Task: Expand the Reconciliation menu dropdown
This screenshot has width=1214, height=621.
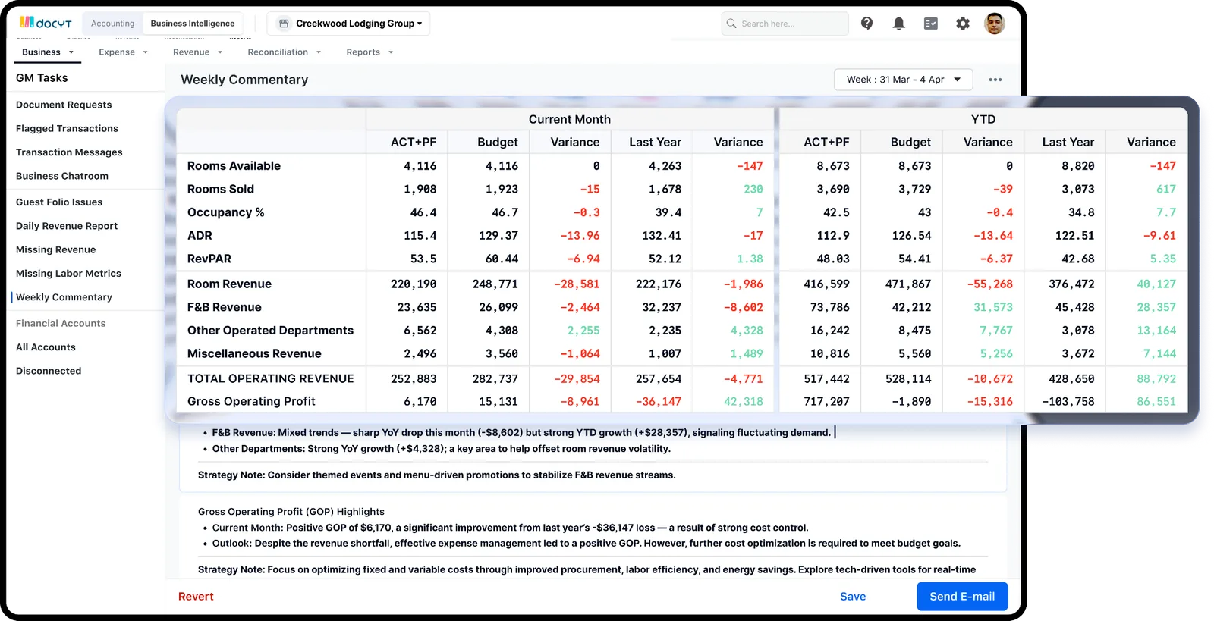Action: 285,52
